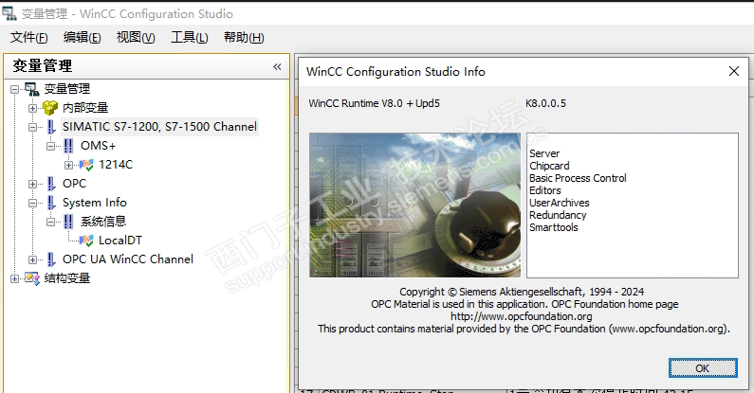Select Server in the components list
This screenshot has width=754, height=393.
point(544,153)
